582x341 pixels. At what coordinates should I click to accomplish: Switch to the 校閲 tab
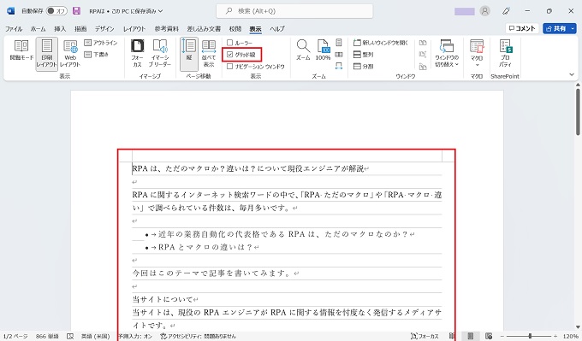[235, 28]
